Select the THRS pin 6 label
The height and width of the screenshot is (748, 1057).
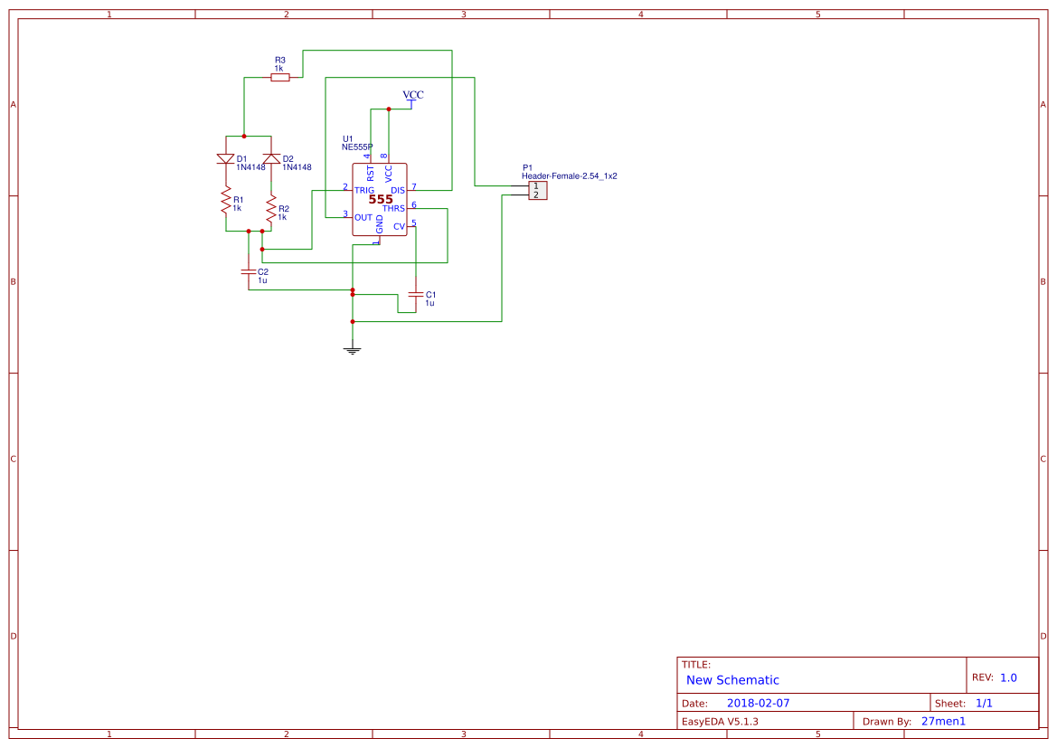(x=392, y=206)
